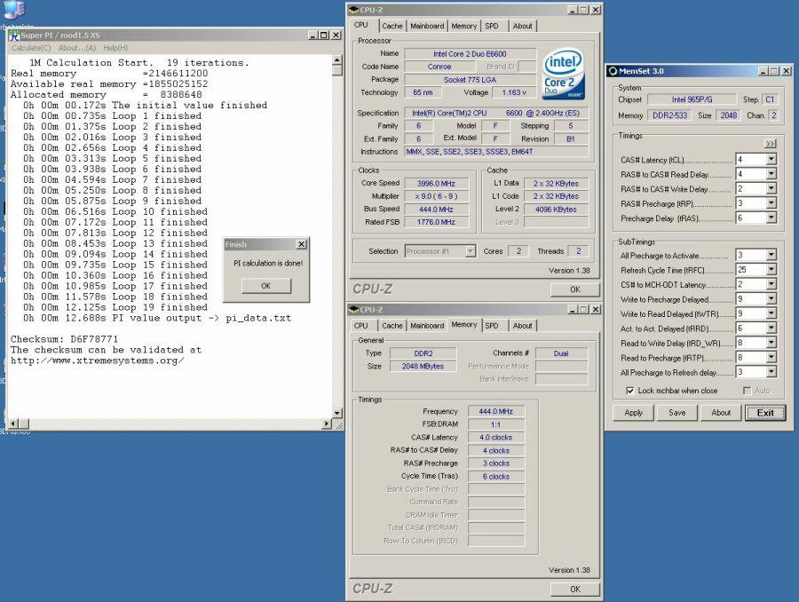The height and width of the screenshot is (602, 799).
Task: Open the Read to Write Delay (tRD_WR) dropdown
Action: [771, 343]
